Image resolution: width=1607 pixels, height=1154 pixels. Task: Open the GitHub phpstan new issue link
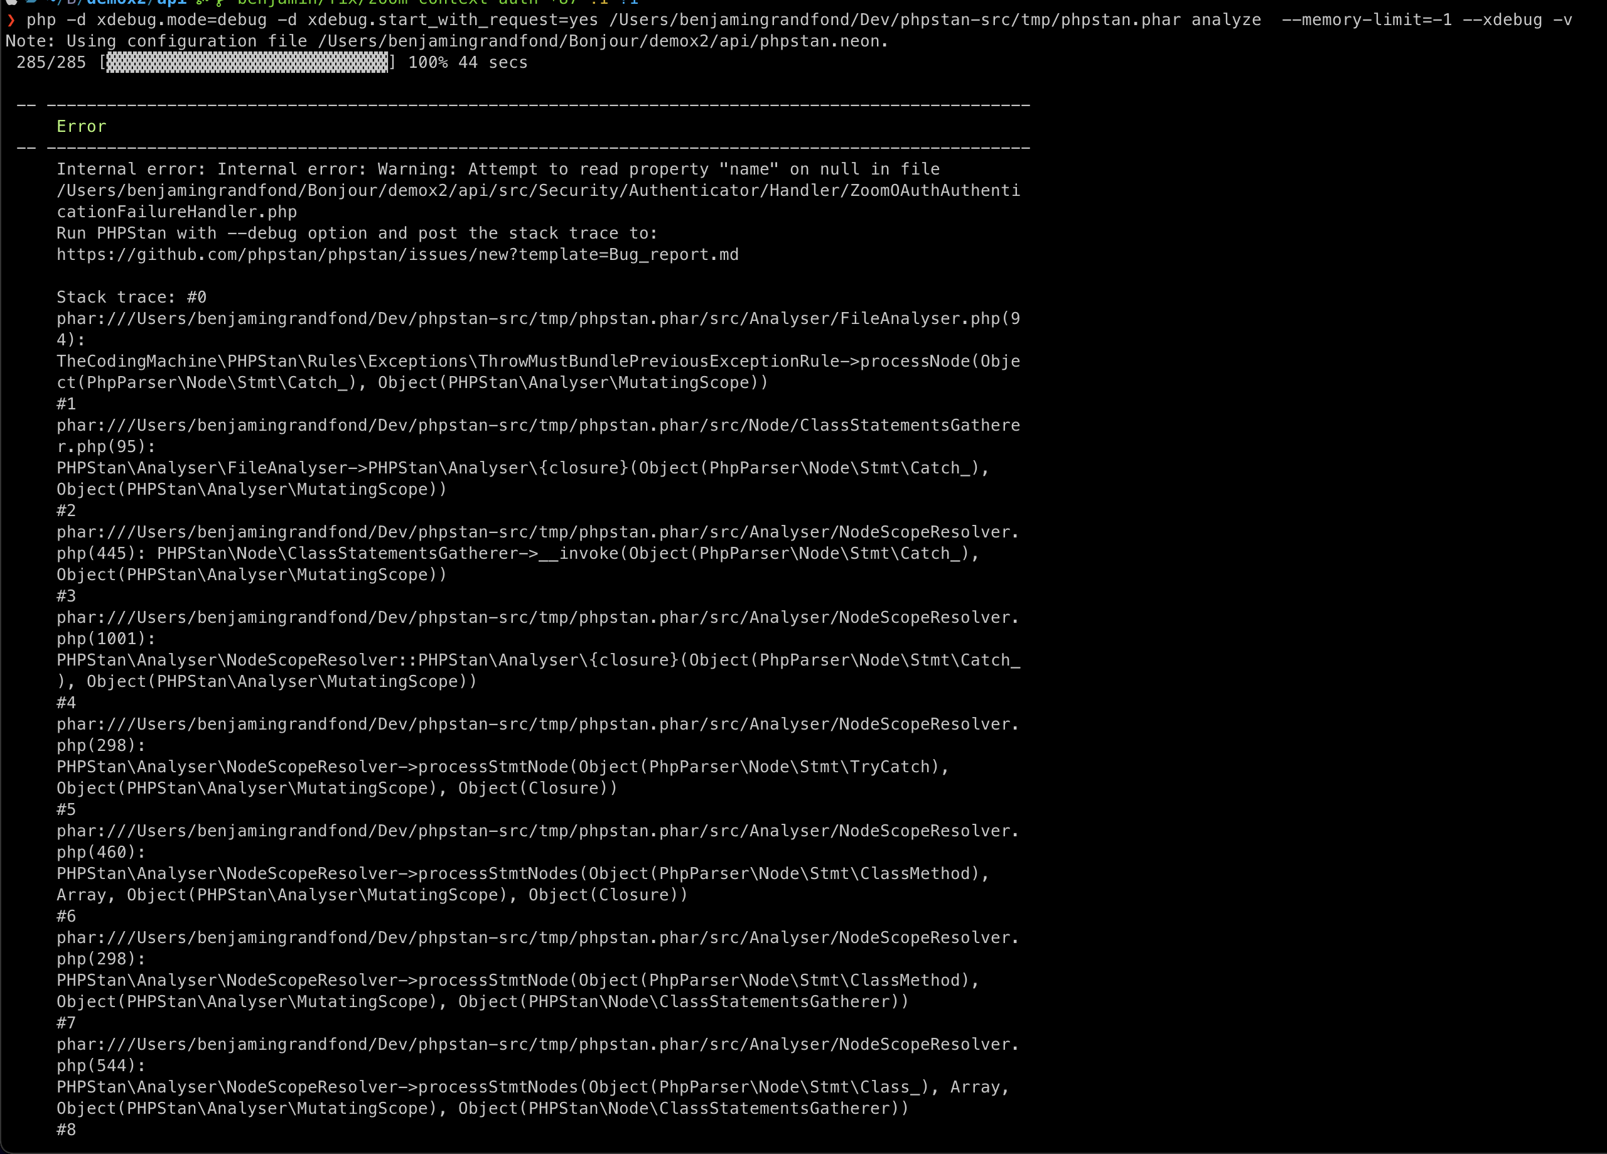tap(397, 254)
